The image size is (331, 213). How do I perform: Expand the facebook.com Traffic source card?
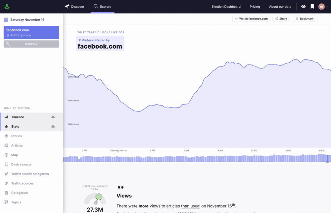pyautogui.click(x=31, y=32)
